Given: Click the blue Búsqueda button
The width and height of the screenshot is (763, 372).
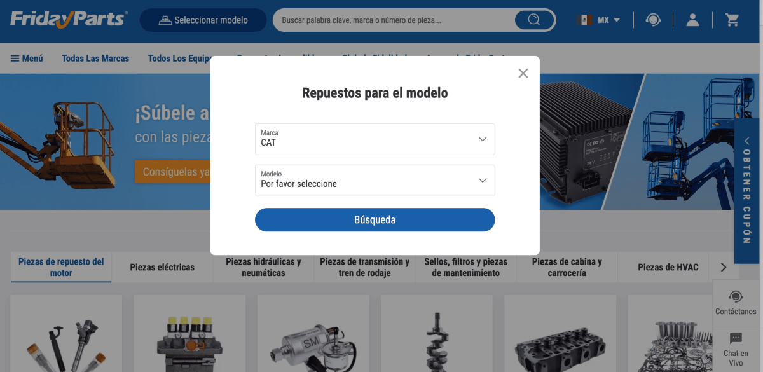Looking at the screenshot, I should pyautogui.click(x=375, y=219).
